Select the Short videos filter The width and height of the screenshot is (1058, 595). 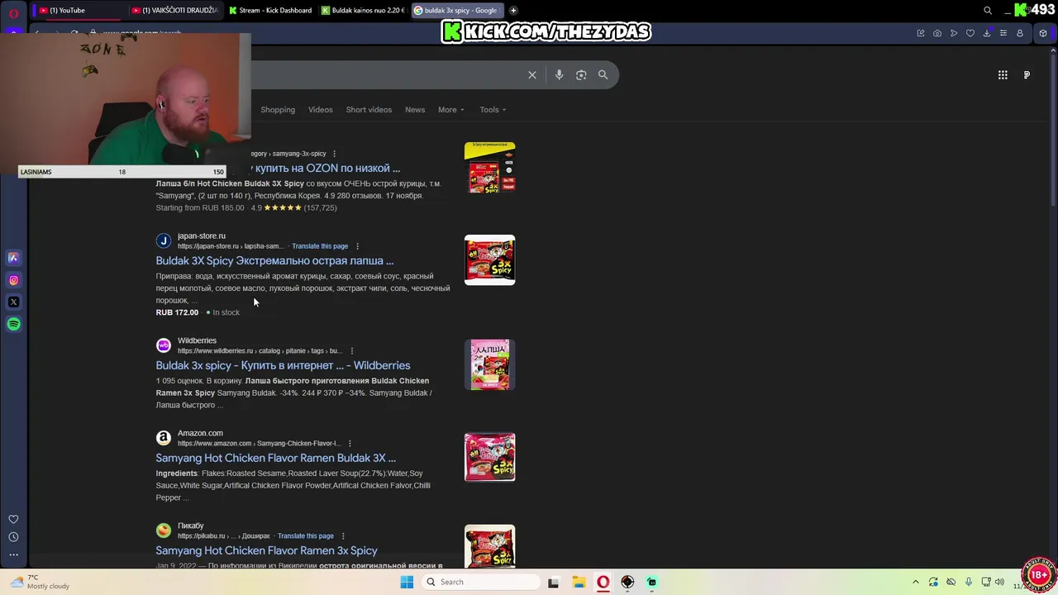[369, 110]
